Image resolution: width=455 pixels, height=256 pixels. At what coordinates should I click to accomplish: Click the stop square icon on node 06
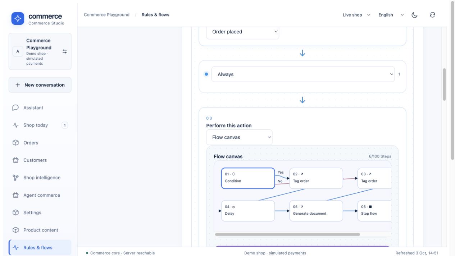pyautogui.click(x=370, y=207)
